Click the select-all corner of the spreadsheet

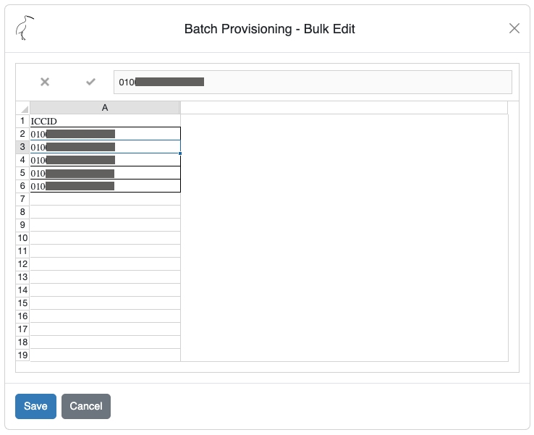pos(22,108)
